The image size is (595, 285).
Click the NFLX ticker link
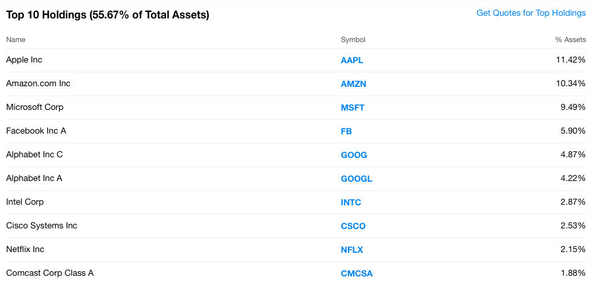352,249
